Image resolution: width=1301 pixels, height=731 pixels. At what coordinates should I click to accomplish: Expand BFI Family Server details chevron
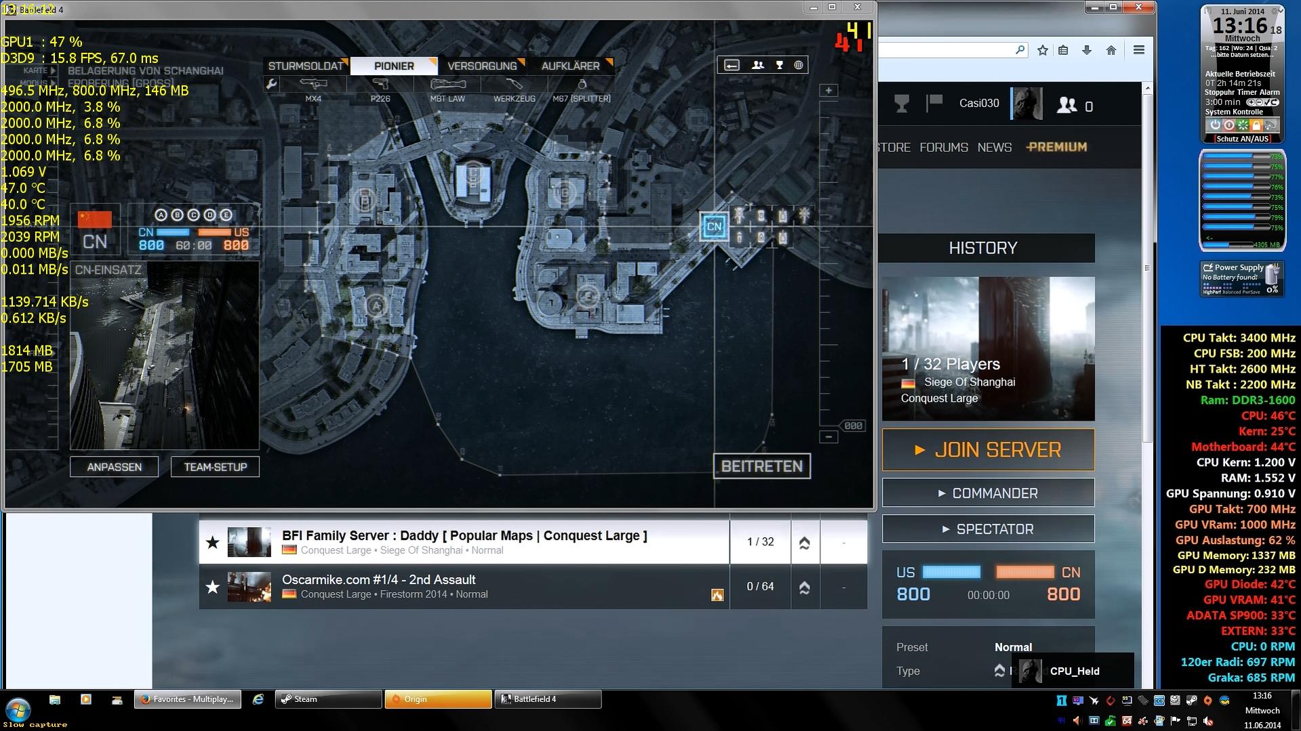pyautogui.click(x=805, y=543)
